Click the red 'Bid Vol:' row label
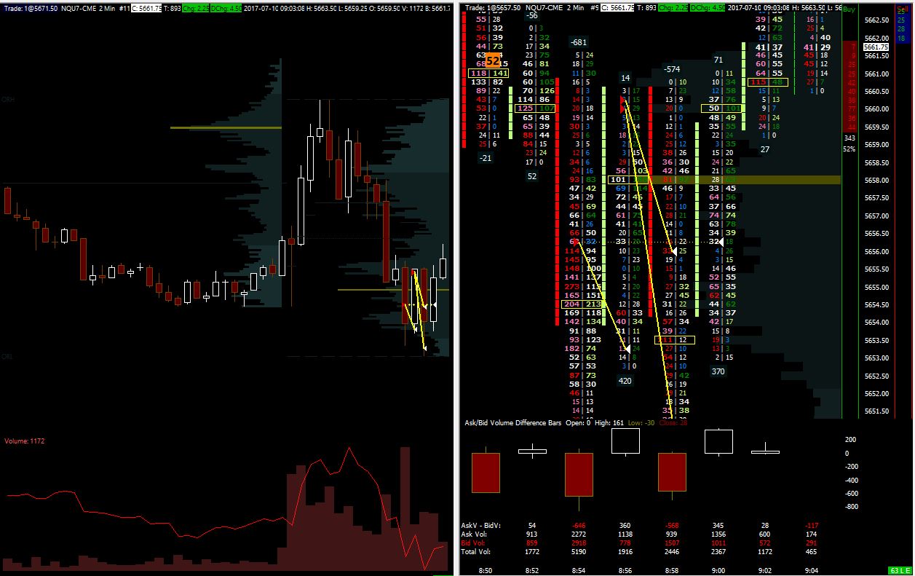The width and height of the screenshot is (915, 576). [x=474, y=543]
